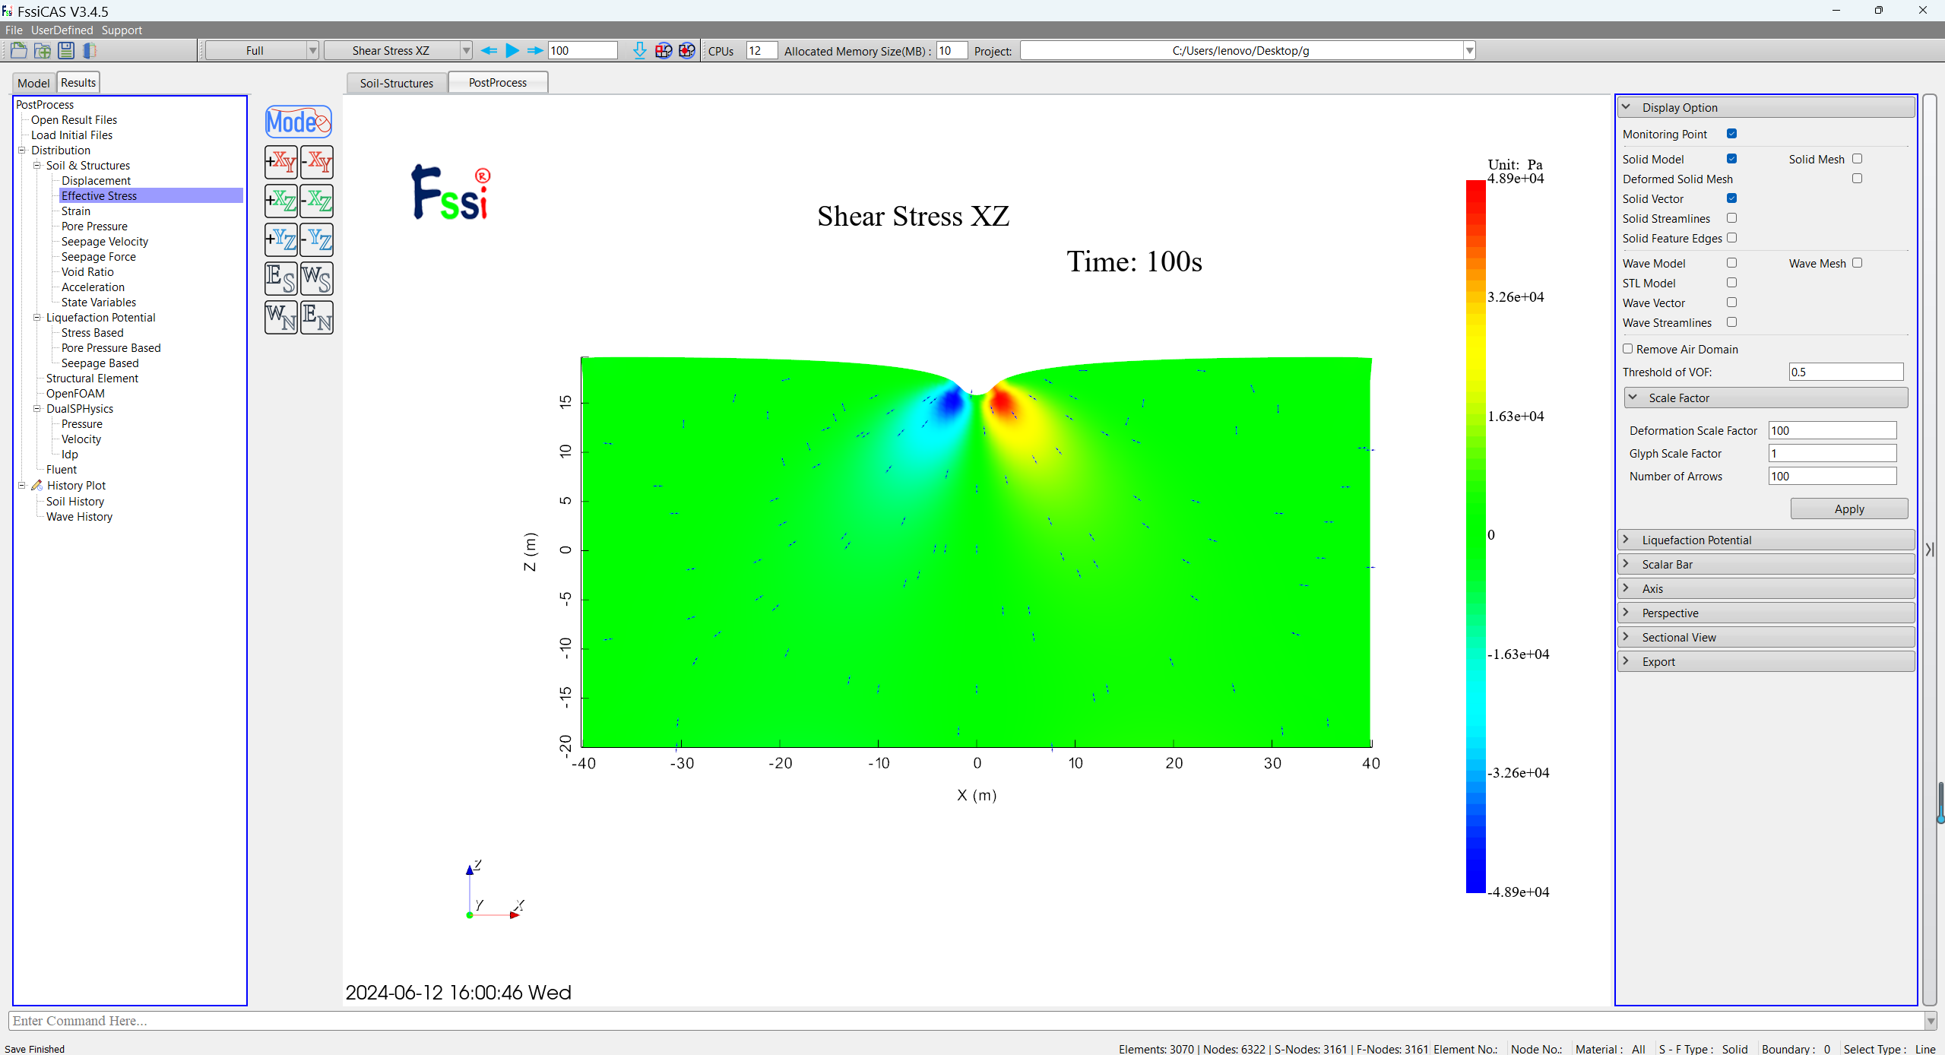Play the result animation
The image size is (1945, 1055).
pos(512,51)
